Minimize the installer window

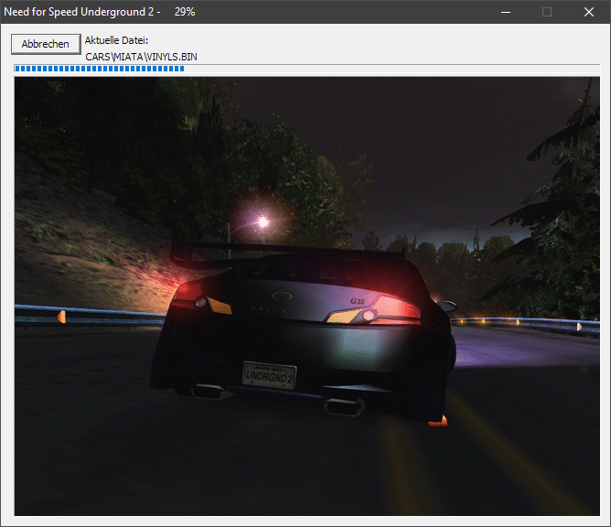point(506,12)
